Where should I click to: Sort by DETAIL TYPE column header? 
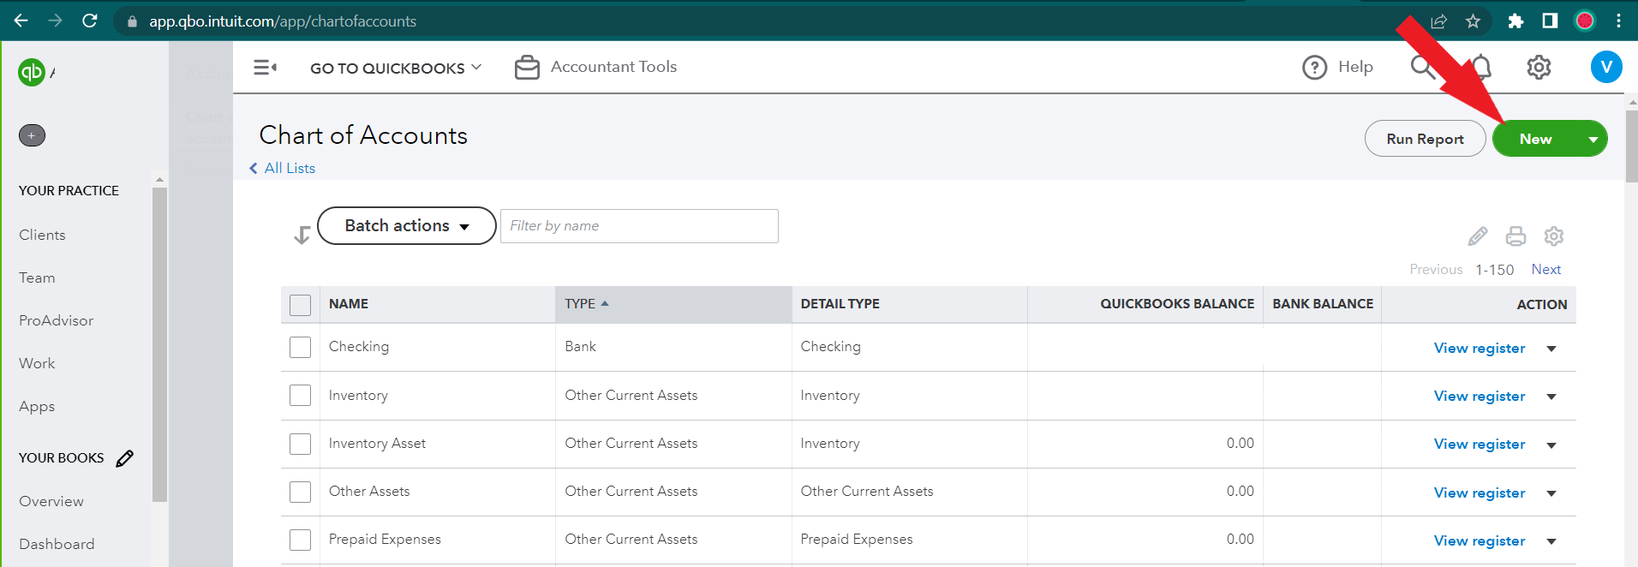pyautogui.click(x=909, y=304)
